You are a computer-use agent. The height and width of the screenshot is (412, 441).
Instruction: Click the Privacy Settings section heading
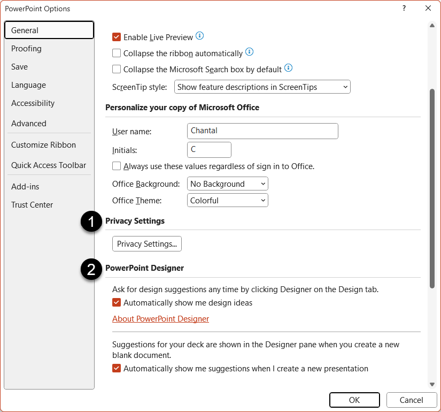point(135,221)
